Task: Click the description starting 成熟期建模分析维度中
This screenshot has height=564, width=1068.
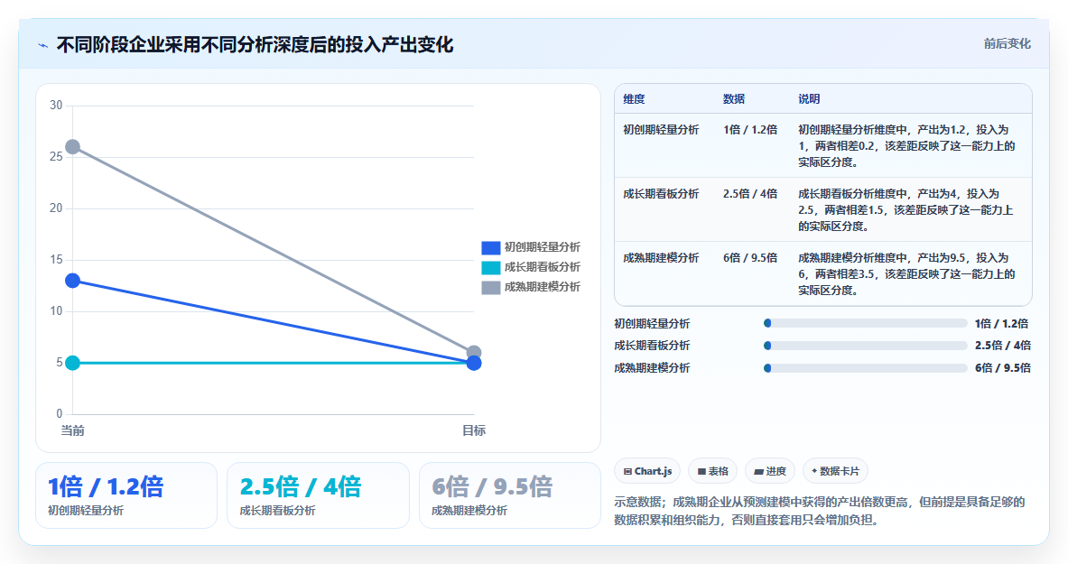Action: (906, 273)
